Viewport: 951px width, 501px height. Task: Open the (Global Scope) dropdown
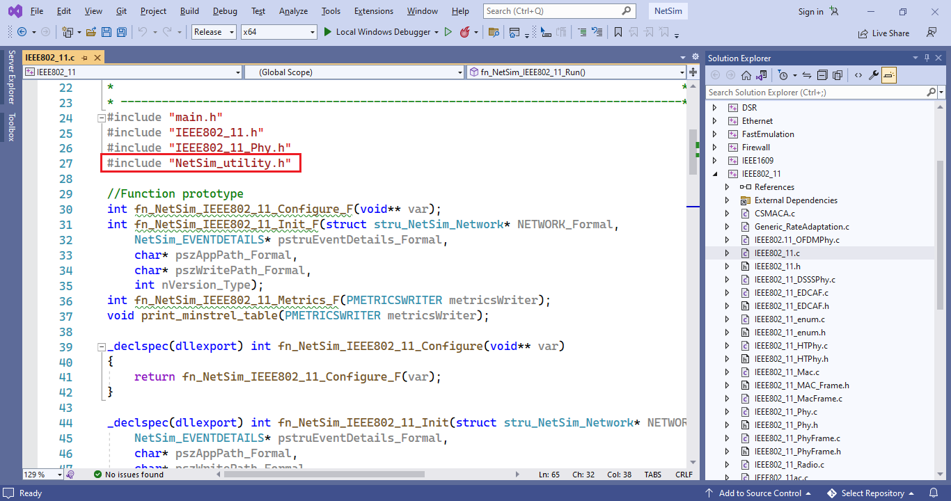(x=354, y=72)
